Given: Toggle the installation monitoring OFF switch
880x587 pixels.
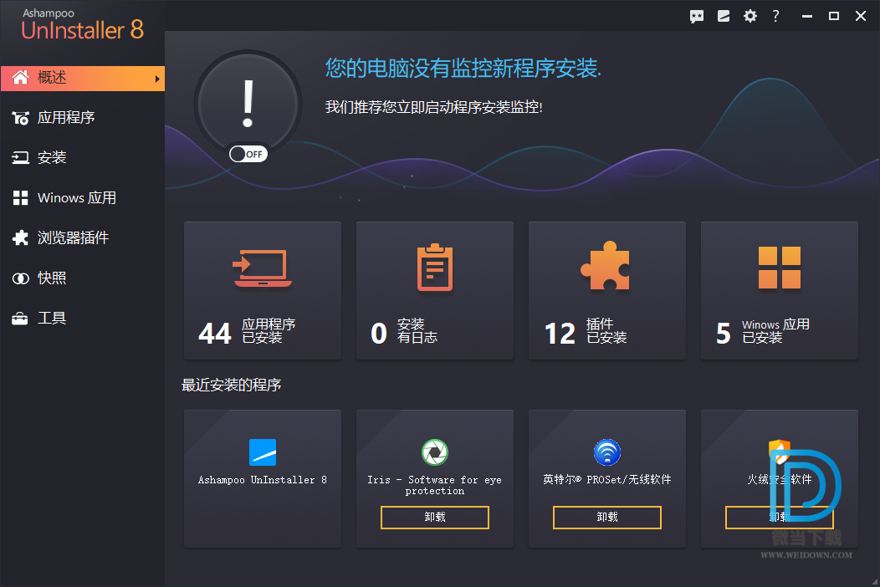Looking at the screenshot, I should click(x=248, y=155).
